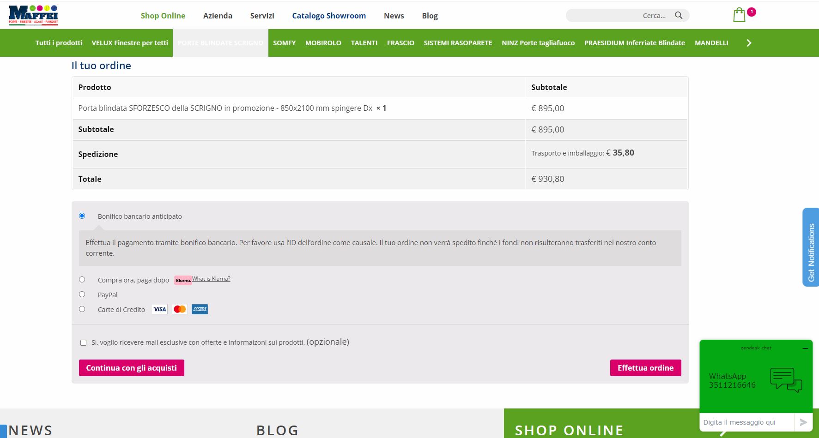The height and width of the screenshot is (438, 819).
Task: Click the search magnifier icon
Action: 679,15
